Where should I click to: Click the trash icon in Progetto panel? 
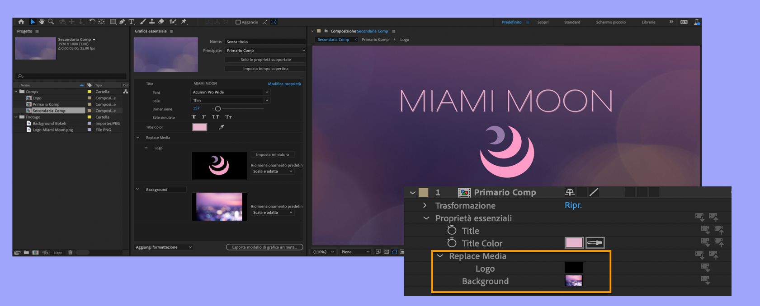point(71,252)
